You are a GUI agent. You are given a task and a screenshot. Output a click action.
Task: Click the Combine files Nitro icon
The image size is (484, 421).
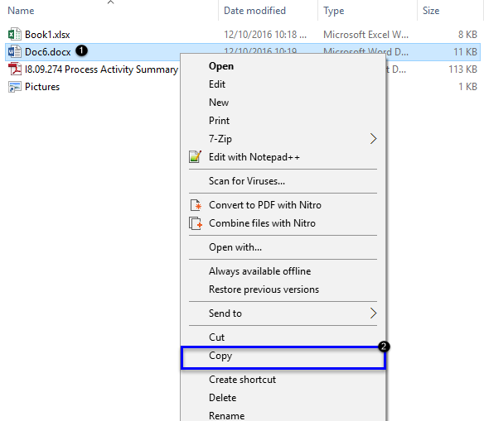[x=196, y=223]
